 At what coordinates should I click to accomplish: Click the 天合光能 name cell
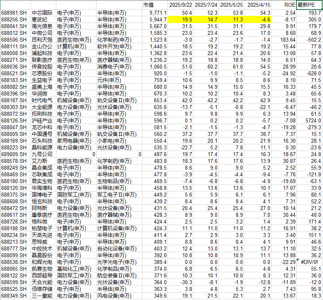tap(43, 282)
